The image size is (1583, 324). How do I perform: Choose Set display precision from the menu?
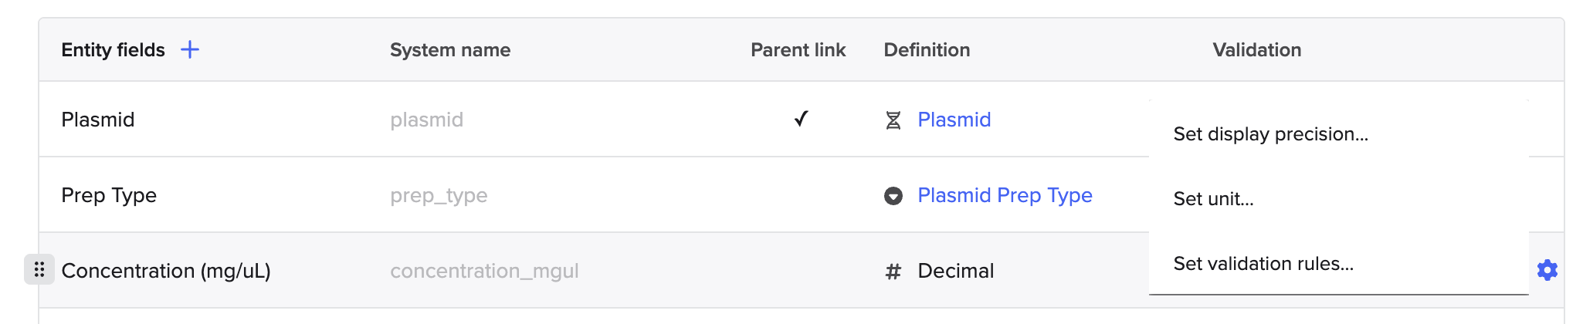(x=1270, y=134)
